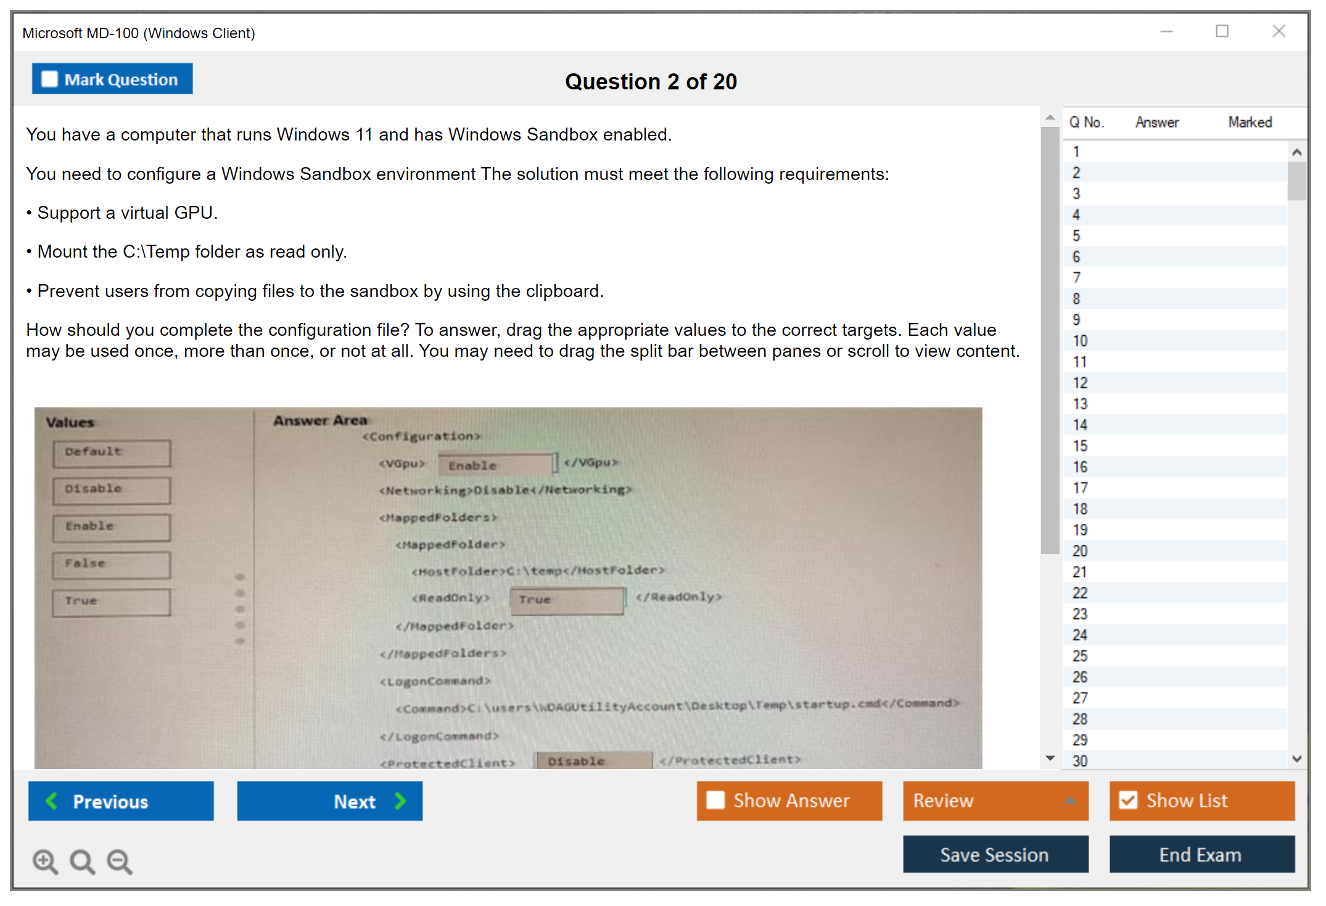The width and height of the screenshot is (1326, 906).
Task: Select question 10 in the list
Action: click(x=1080, y=341)
